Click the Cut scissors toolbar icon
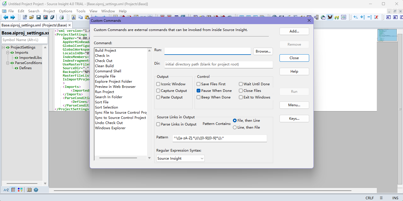The width and height of the screenshot is (403, 201). coord(73,17)
